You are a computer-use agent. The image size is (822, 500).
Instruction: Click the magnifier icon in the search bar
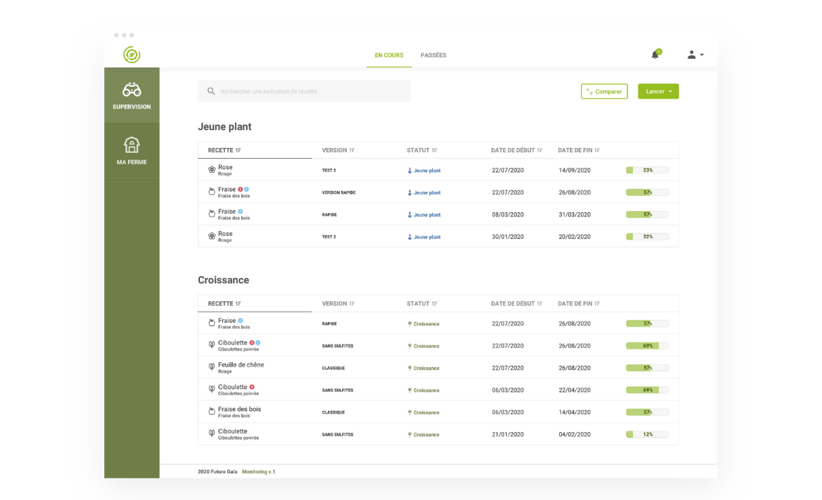(211, 91)
